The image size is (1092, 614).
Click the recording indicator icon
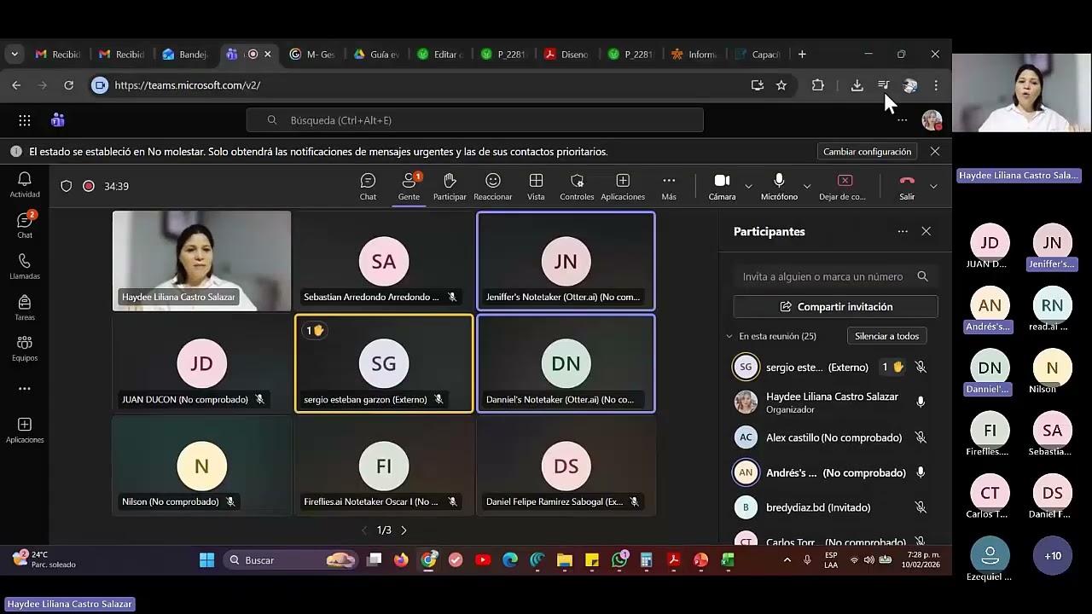pos(89,186)
